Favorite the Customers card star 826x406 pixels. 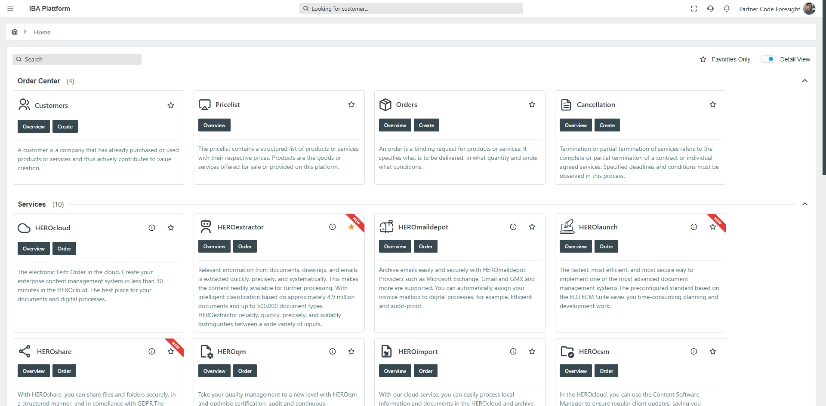point(171,105)
